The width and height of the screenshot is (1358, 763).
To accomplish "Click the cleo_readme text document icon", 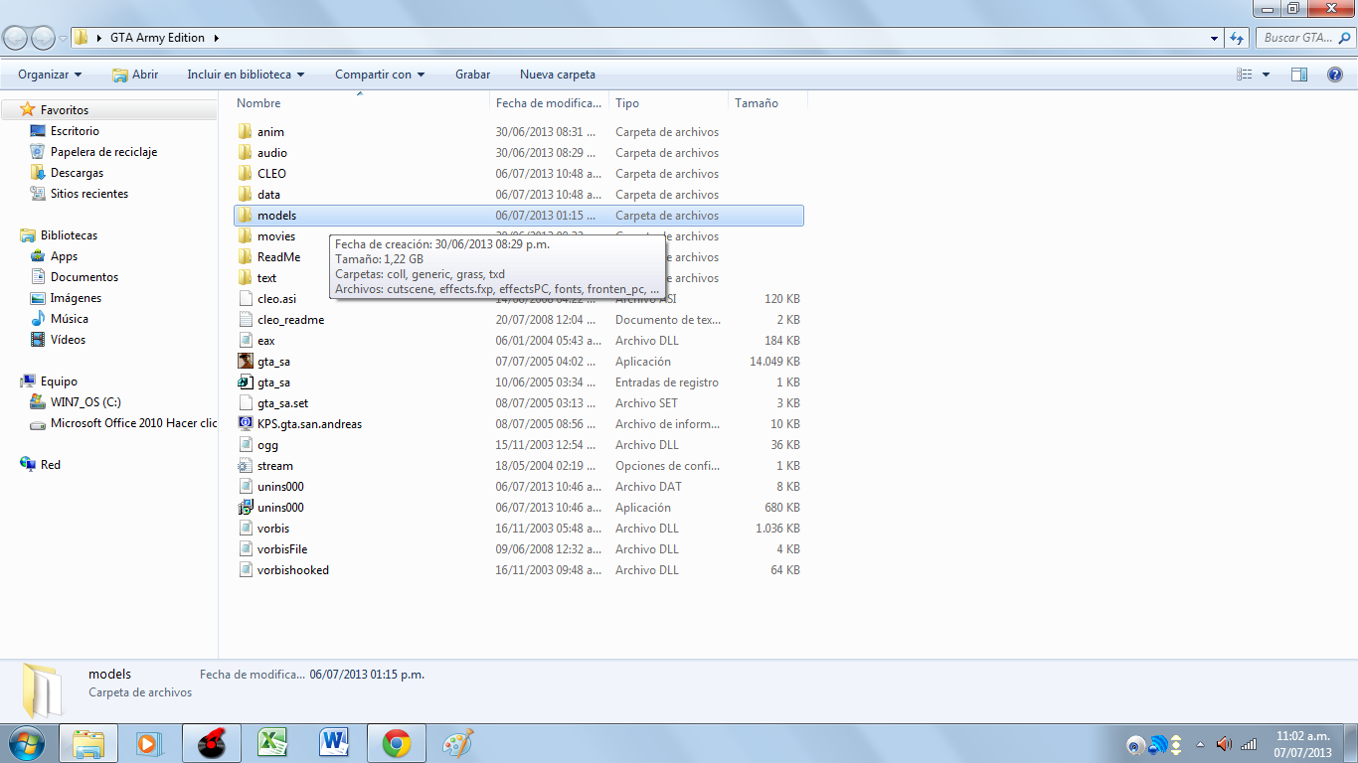I will pyautogui.click(x=246, y=320).
